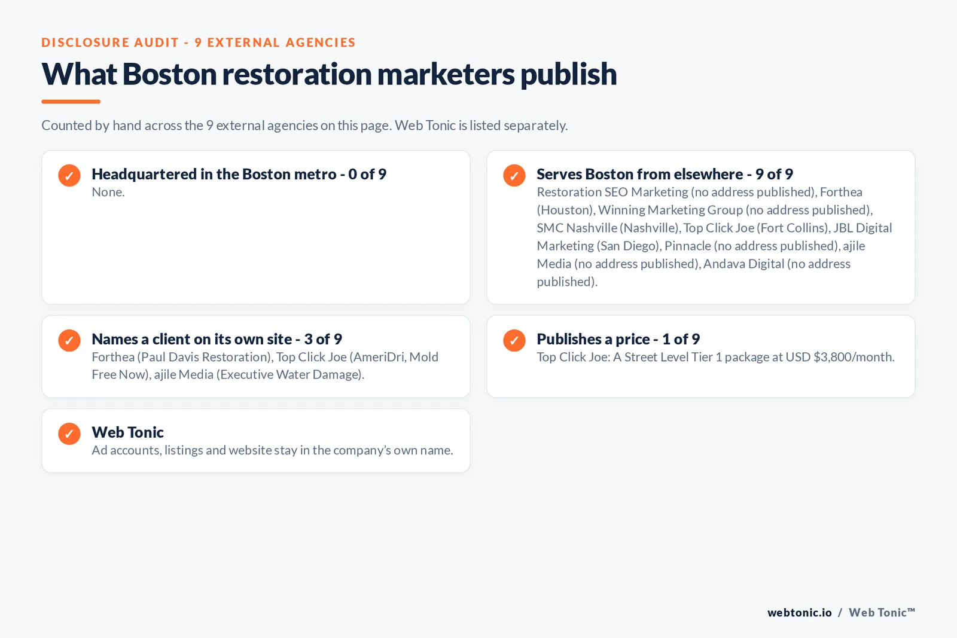Click the checkmark icon beside 'Headquartered in the Boston metro'
The width and height of the screenshot is (957, 638).
coord(69,175)
